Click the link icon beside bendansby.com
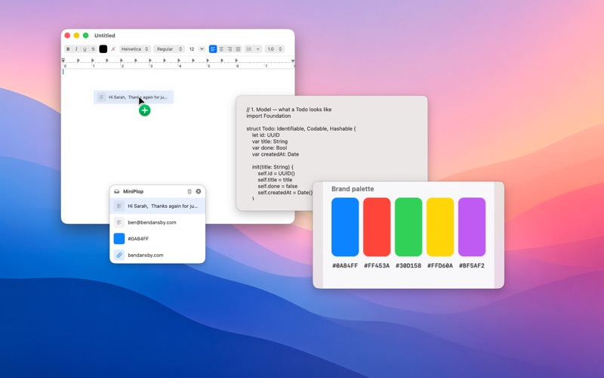Image resolution: width=604 pixels, height=378 pixels. [119, 255]
